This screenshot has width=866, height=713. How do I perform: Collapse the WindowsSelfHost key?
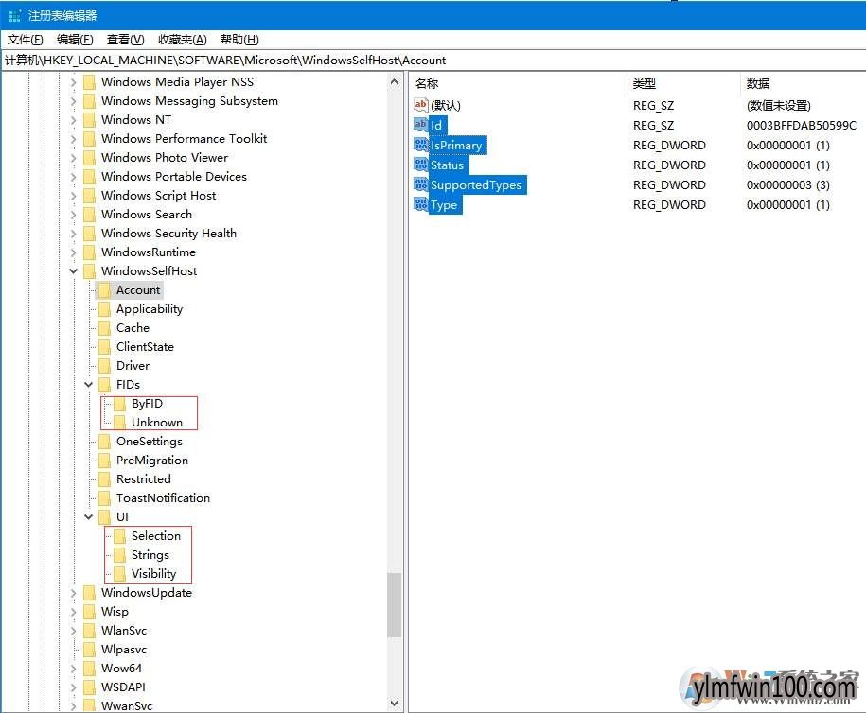pyautogui.click(x=73, y=271)
